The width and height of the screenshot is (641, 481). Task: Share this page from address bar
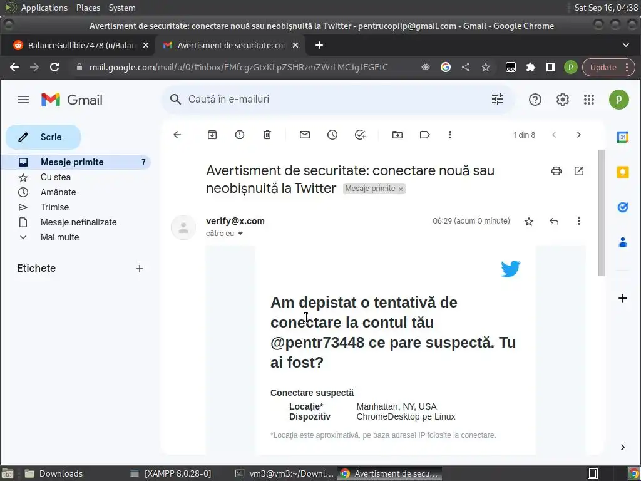pos(466,67)
